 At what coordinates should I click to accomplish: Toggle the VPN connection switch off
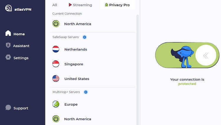187,55
